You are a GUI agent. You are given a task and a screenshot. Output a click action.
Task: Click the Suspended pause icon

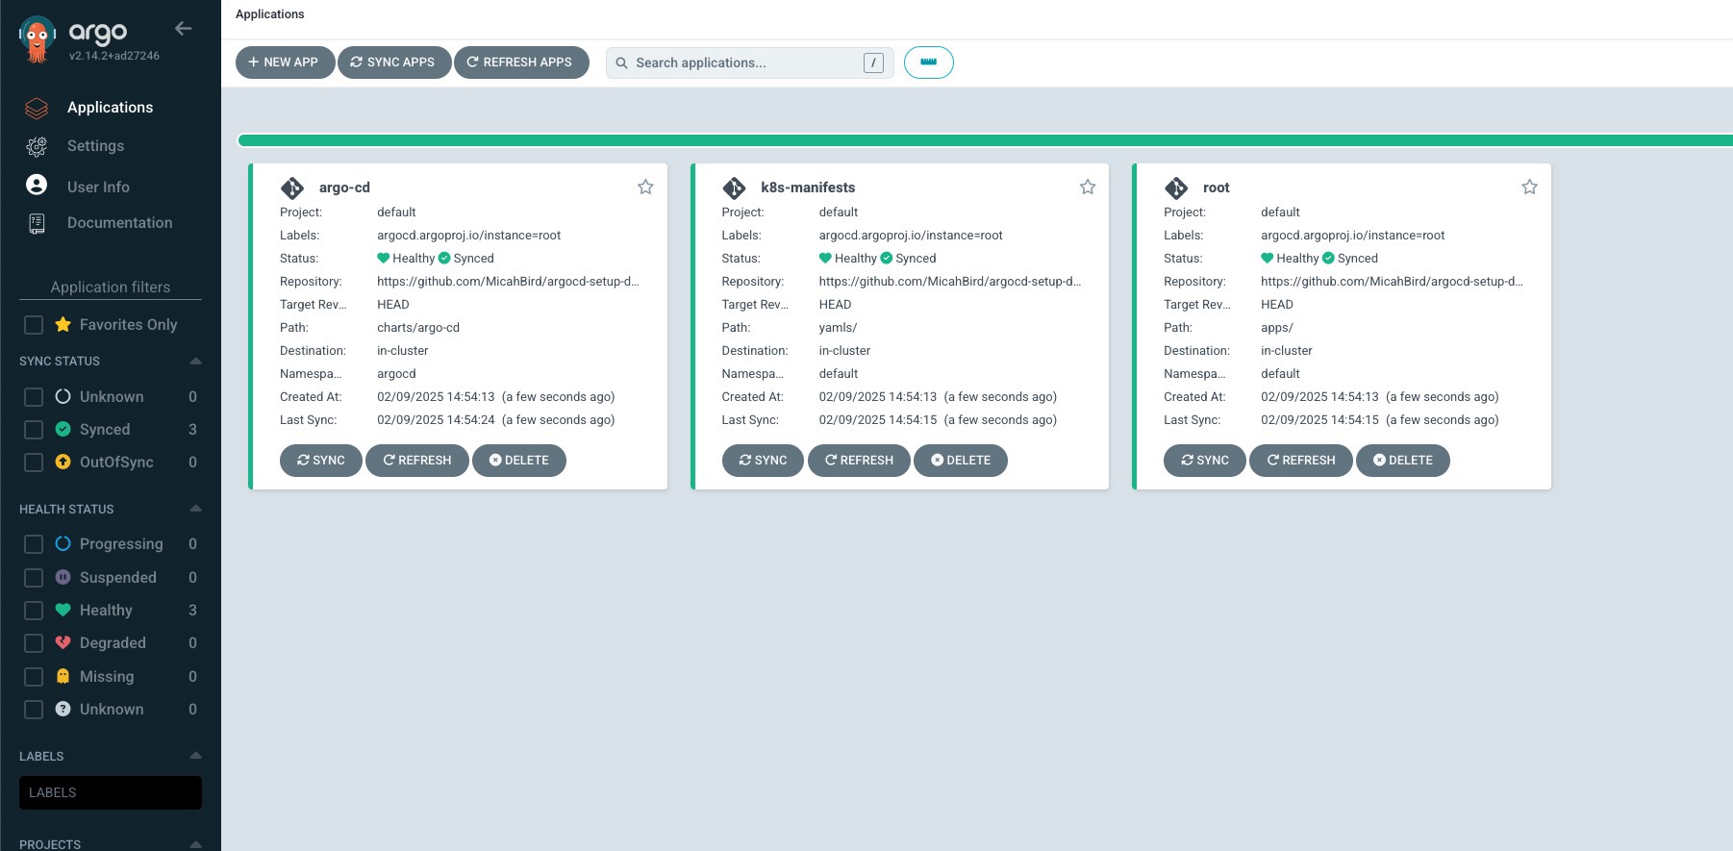click(63, 577)
